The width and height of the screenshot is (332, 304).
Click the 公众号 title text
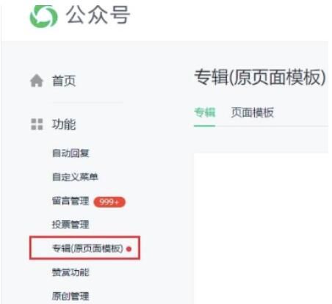(x=98, y=15)
